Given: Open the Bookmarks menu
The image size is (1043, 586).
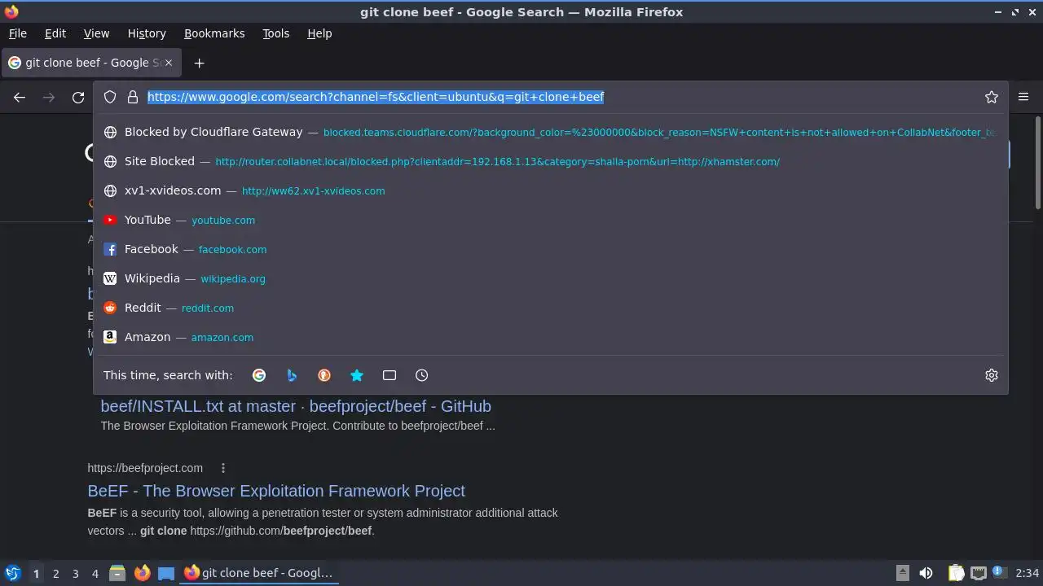Looking at the screenshot, I should (214, 33).
